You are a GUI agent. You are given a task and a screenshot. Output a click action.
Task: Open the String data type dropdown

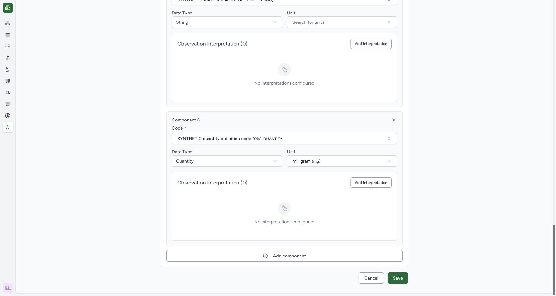227,22
